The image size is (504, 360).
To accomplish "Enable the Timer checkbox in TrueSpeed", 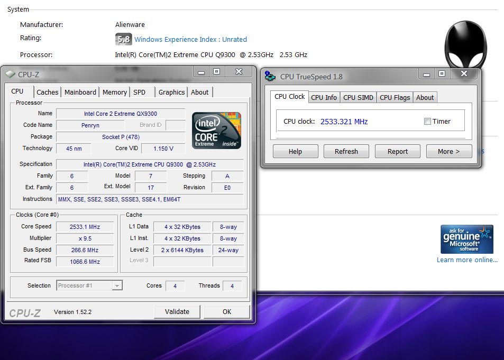I will coord(427,122).
